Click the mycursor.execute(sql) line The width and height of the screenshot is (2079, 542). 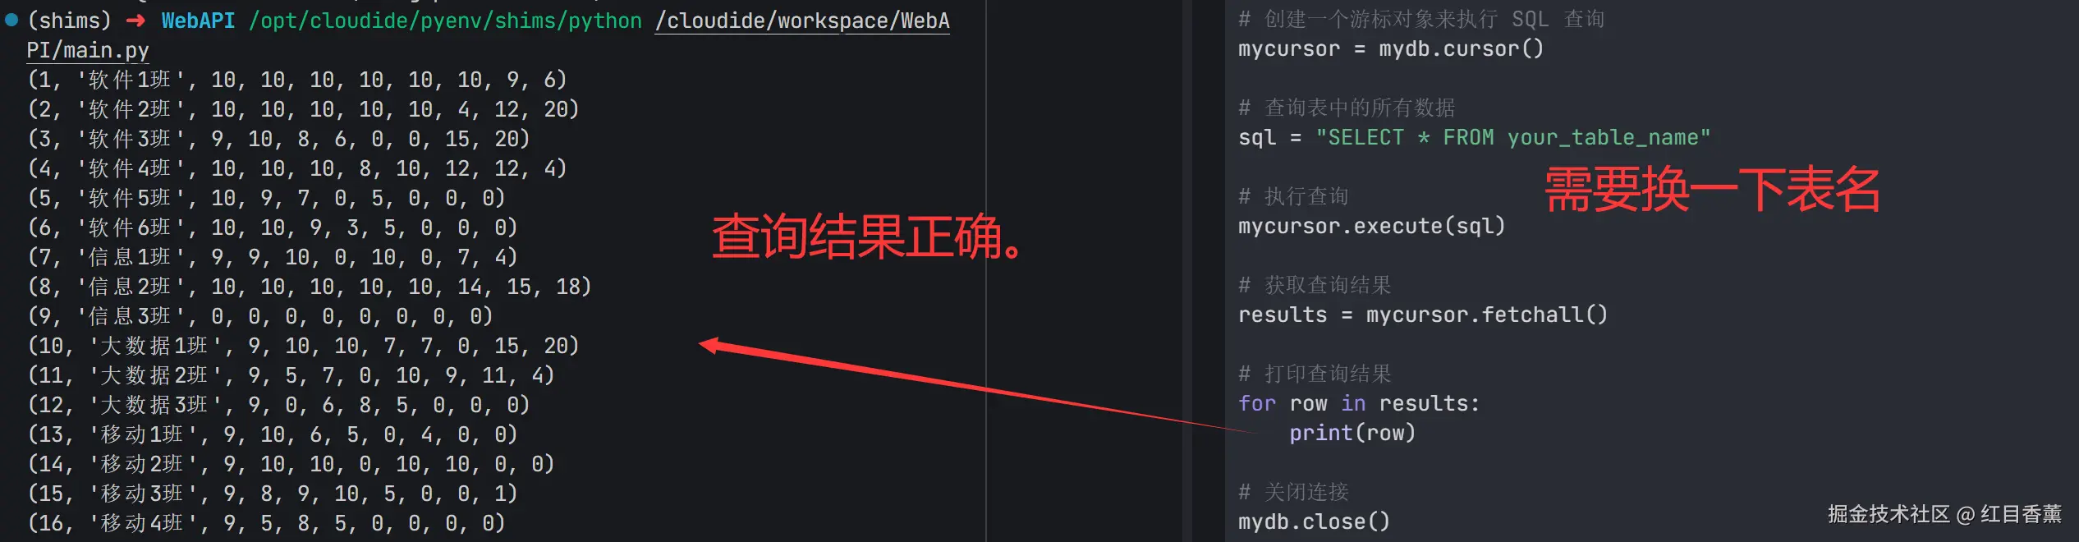click(x=1371, y=226)
